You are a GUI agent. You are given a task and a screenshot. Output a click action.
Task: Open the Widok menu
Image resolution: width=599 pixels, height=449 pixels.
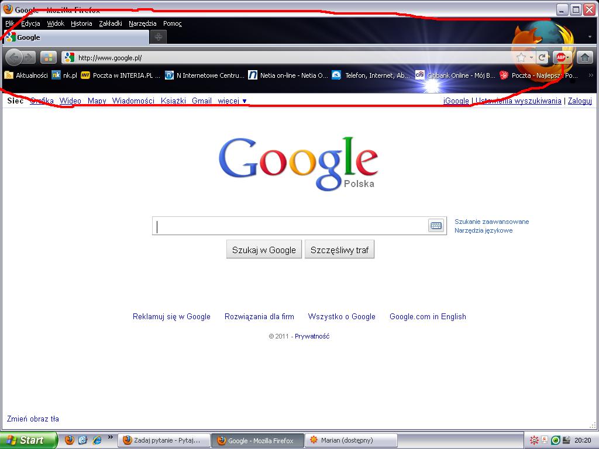(x=56, y=23)
